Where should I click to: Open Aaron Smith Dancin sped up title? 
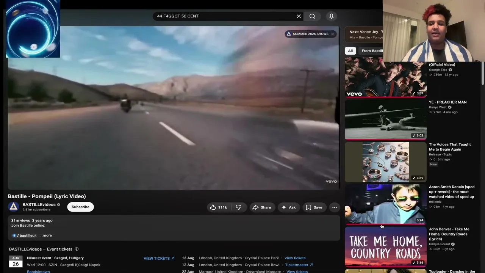point(452,192)
